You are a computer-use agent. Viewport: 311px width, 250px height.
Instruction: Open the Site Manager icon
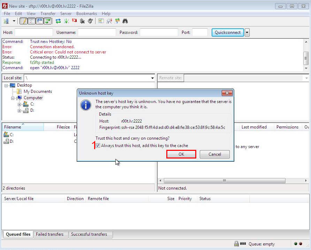pyautogui.click(x=6, y=21)
